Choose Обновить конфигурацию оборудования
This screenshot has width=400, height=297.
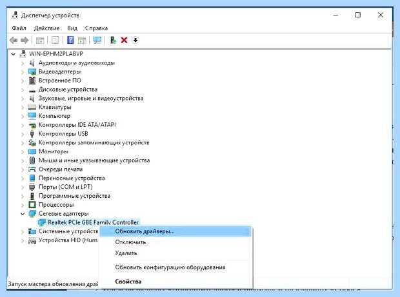[x=175, y=267]
